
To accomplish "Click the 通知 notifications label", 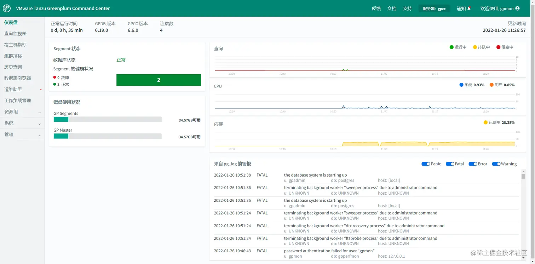I will click(461, 8).
